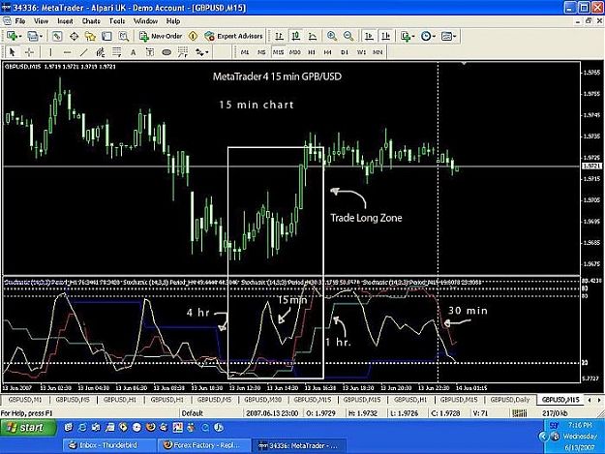Toggle chart shift icon
Image resolution: width=605 pixels, height=454 pixels.
pyautogui.click(x=386, y=36)
